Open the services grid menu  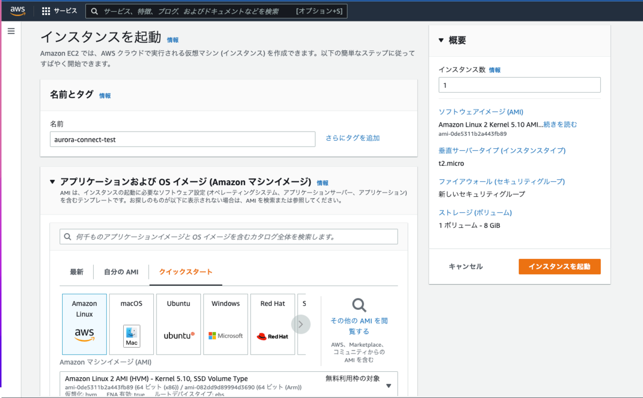(46, 11)
